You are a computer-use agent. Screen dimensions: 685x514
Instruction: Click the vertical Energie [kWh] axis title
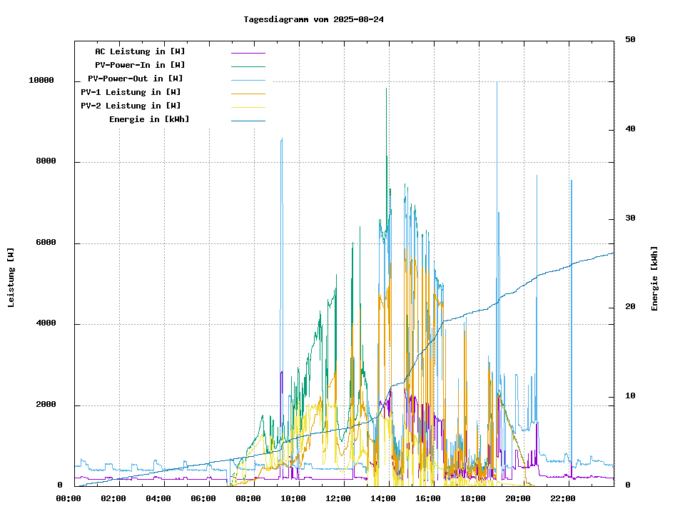click(654, 278)
